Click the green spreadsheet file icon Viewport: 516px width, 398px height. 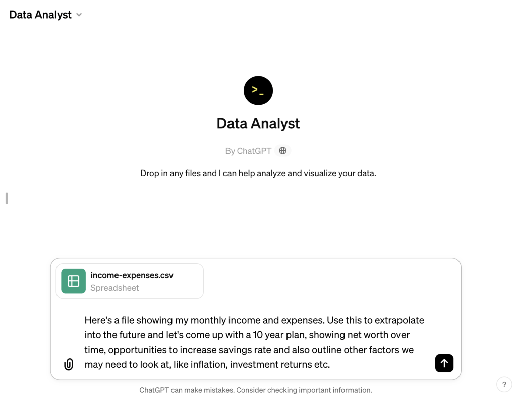click(74, 281)
